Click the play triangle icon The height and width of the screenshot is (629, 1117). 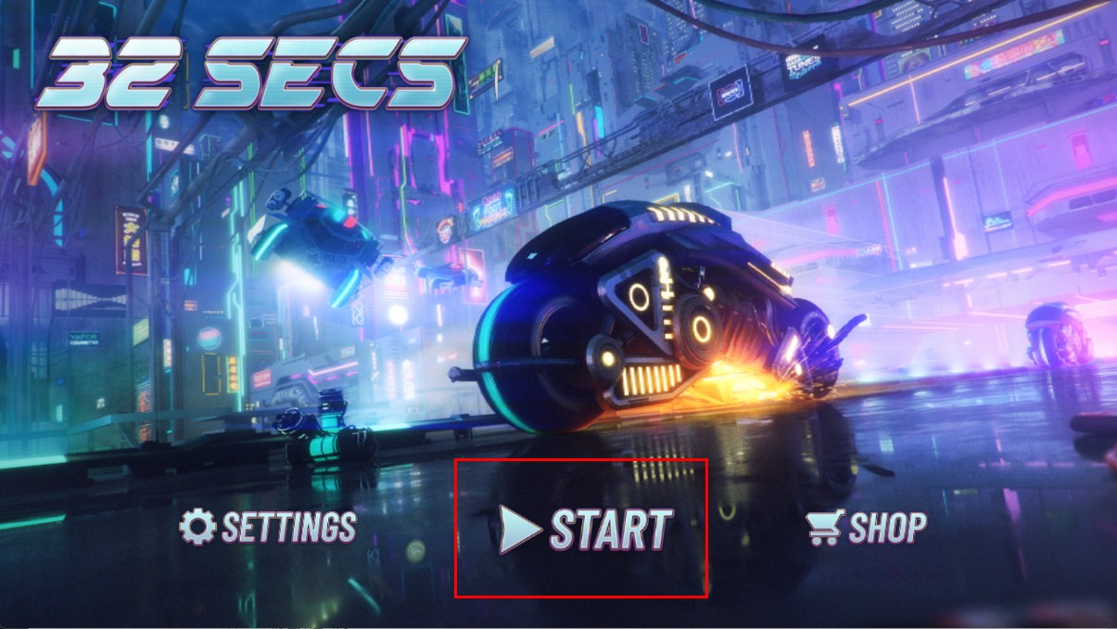pos(519,529)
